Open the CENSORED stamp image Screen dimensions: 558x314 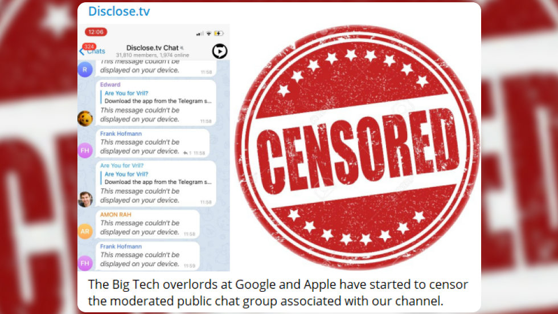coord(357,146)
